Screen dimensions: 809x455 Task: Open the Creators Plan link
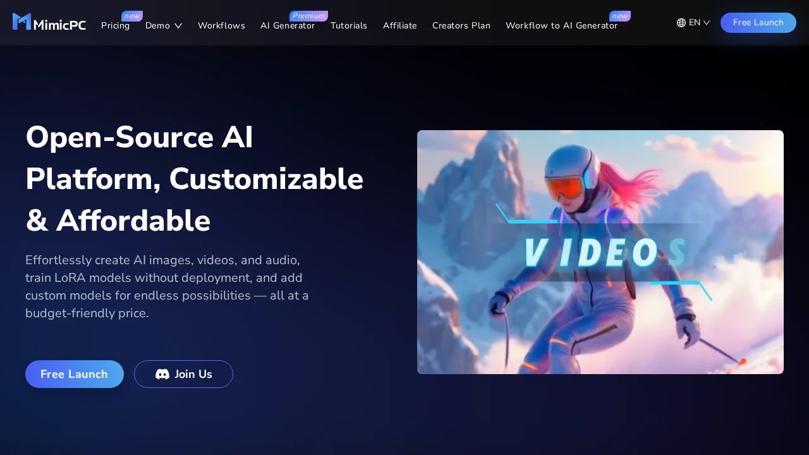click(x=461, y=26)
